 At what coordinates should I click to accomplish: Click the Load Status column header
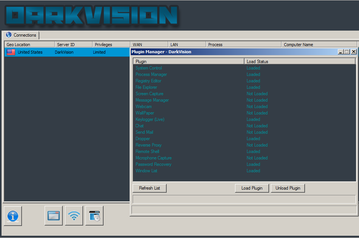tap(300, 61)
